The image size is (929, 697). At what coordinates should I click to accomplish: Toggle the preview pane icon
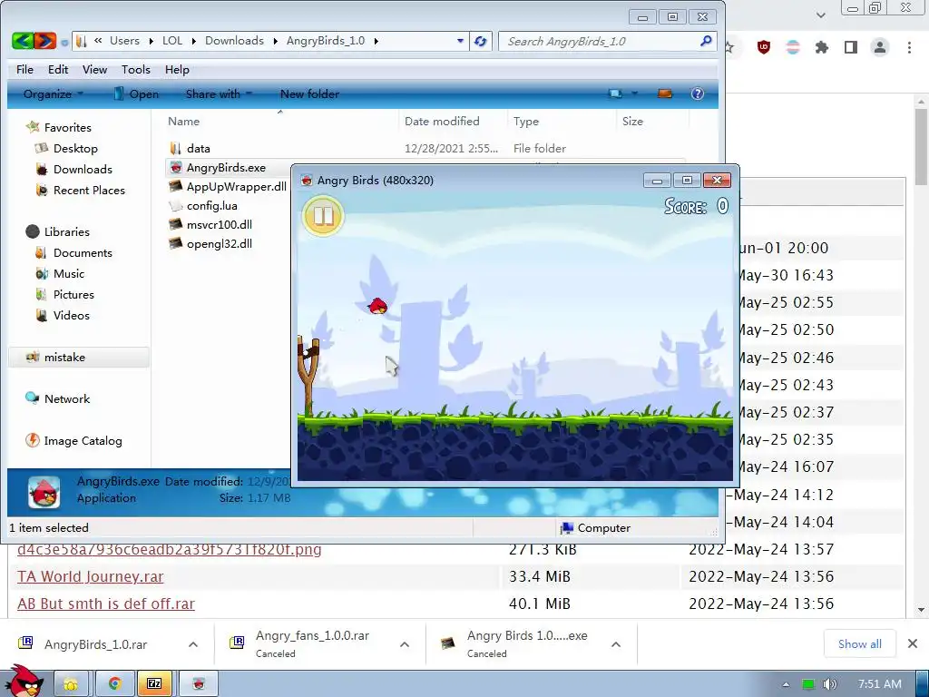[665, 93]
